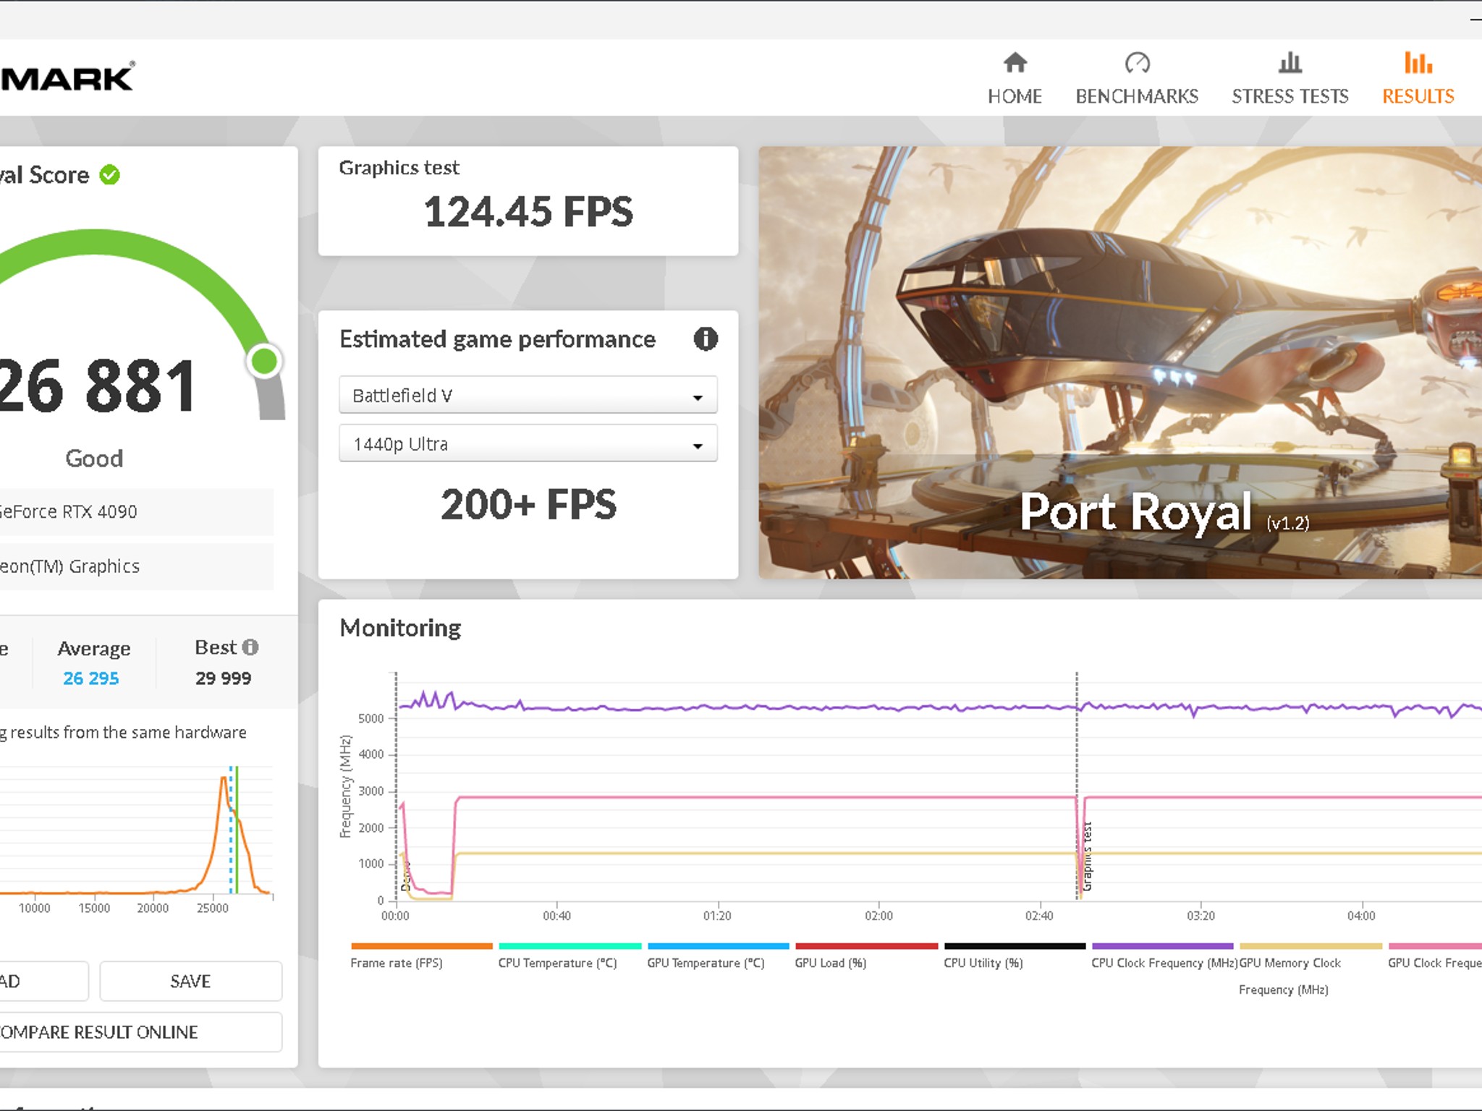Toggle CPU Utility (%) legend swatch
1482x1111 pixels.
click(1015, 946)
